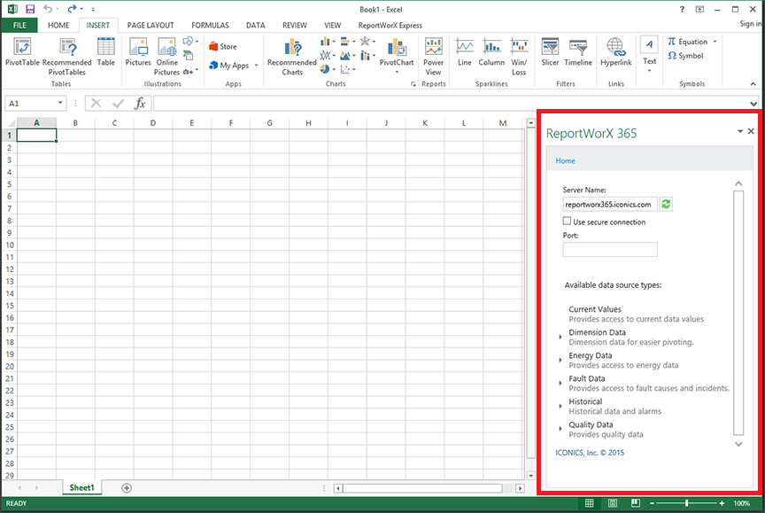Add a new sheet
This screenshot has height=513, width=765.
pyautogui.click(x=127, y=487)
